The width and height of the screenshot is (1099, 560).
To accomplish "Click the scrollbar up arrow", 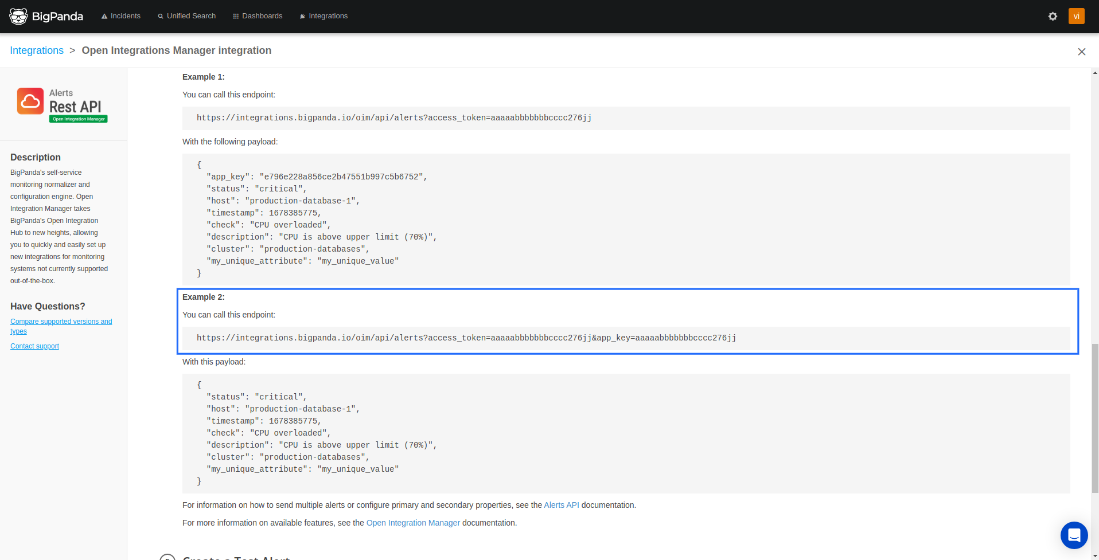I will point(1095,73).
